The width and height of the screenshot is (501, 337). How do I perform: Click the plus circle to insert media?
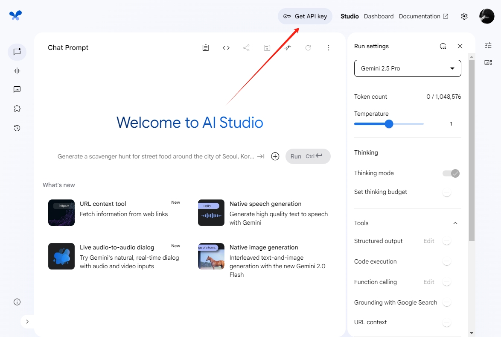pos(275,156)
